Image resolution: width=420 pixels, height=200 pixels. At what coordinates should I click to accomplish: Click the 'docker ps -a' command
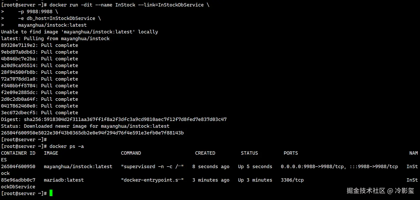click(x=67, y=146)
